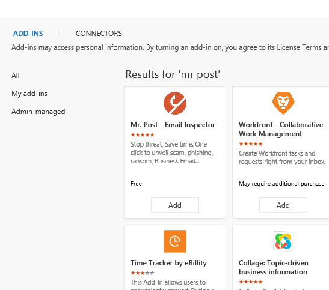Click Mr. Post five-star rating
Screen dimensions: 329x290
click(143, 135)
